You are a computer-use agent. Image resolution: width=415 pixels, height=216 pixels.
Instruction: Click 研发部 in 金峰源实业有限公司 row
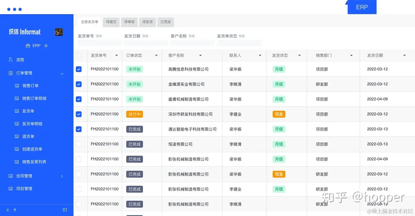pyautogui.click(x=322, y=84)
